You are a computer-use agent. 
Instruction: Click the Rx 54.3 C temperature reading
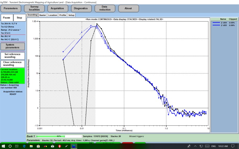pos(10,39)
